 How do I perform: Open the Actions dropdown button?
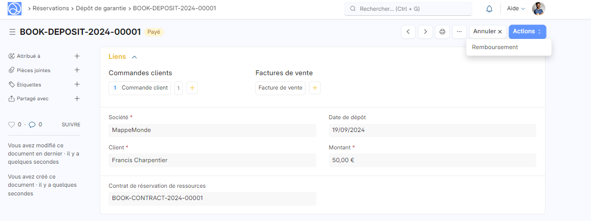click(527, 32)
